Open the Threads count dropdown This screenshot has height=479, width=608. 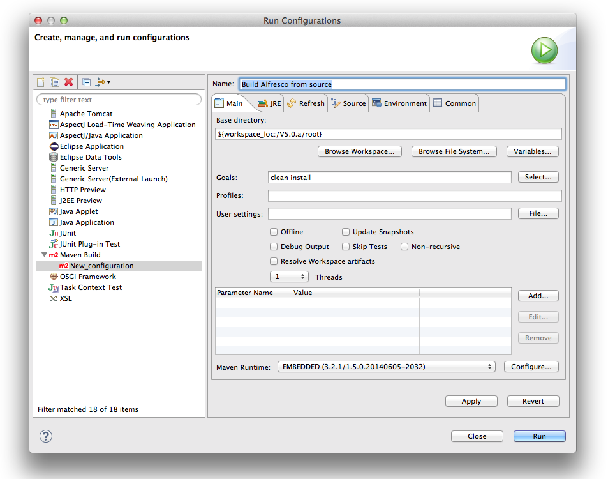point(289,277)
